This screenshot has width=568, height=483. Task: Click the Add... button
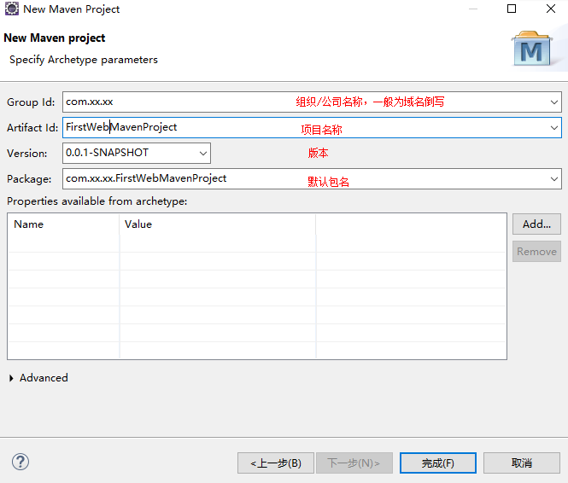(536, 224)
